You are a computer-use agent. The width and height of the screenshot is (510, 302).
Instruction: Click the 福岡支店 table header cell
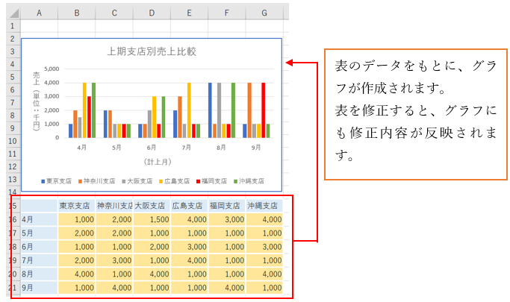[x=226, y=205]
